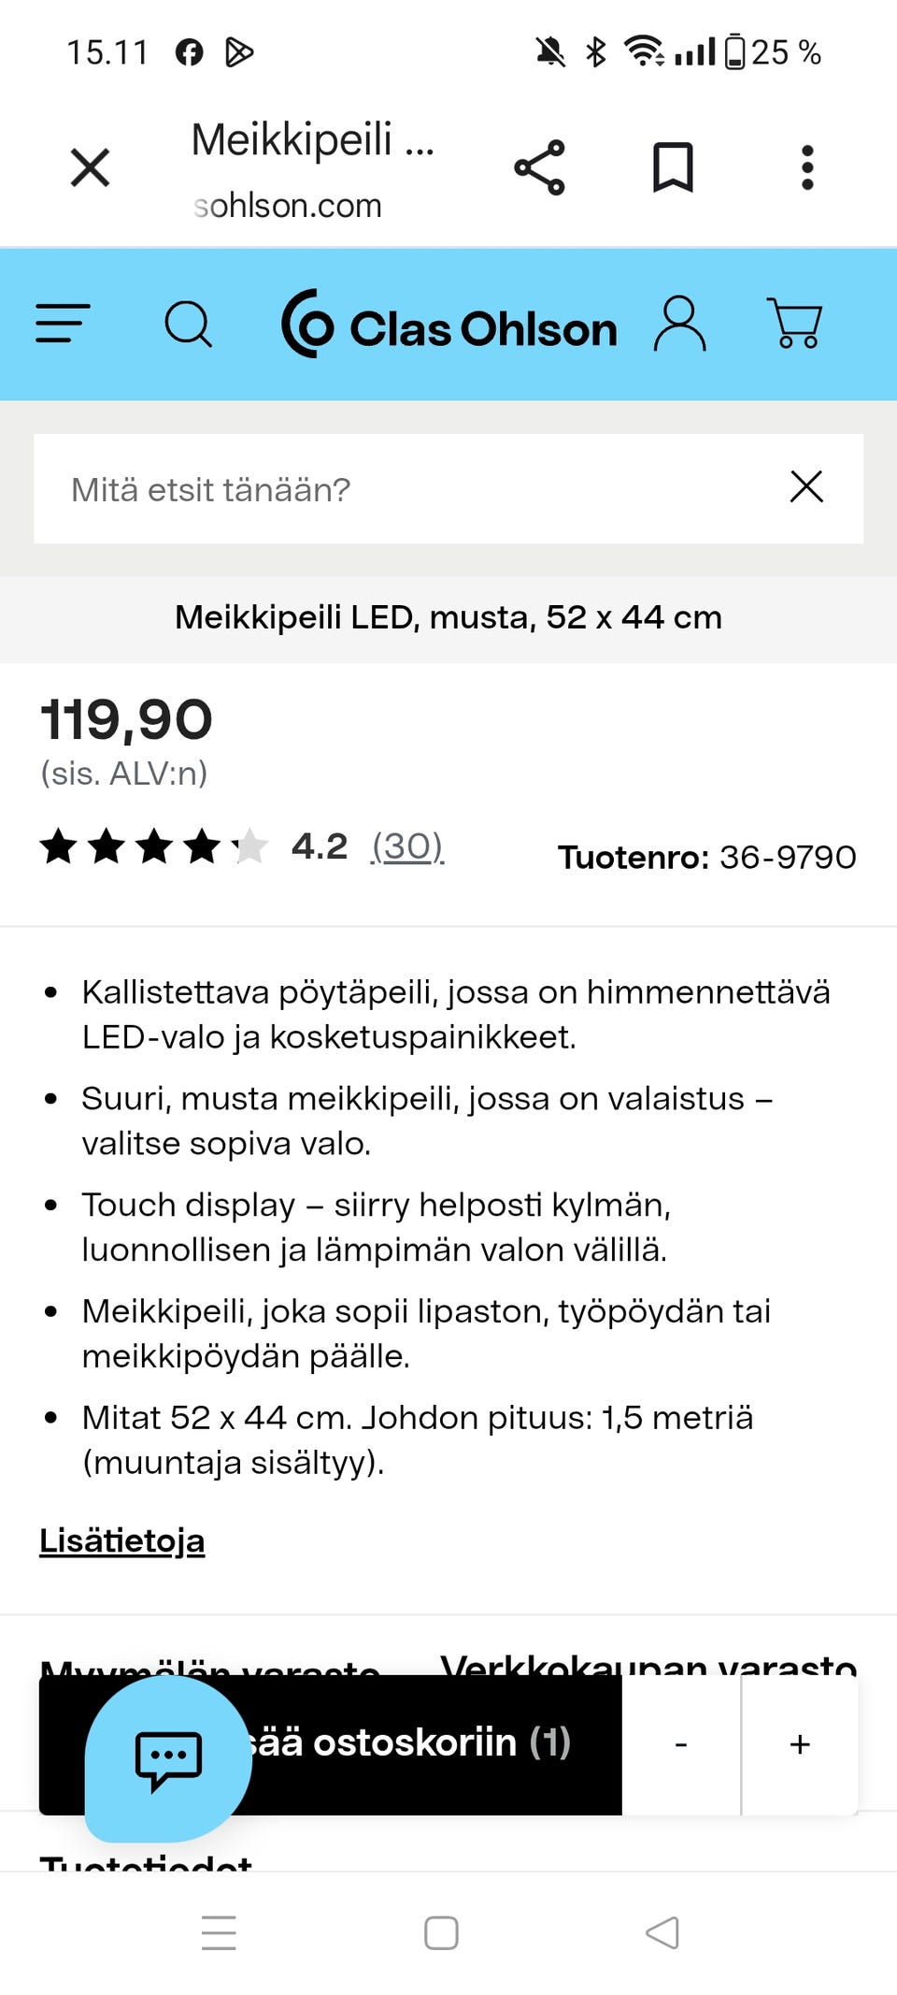Expand the Lisätietoja section
The width and height of the screenshot is (897, 1995).
121,1539
